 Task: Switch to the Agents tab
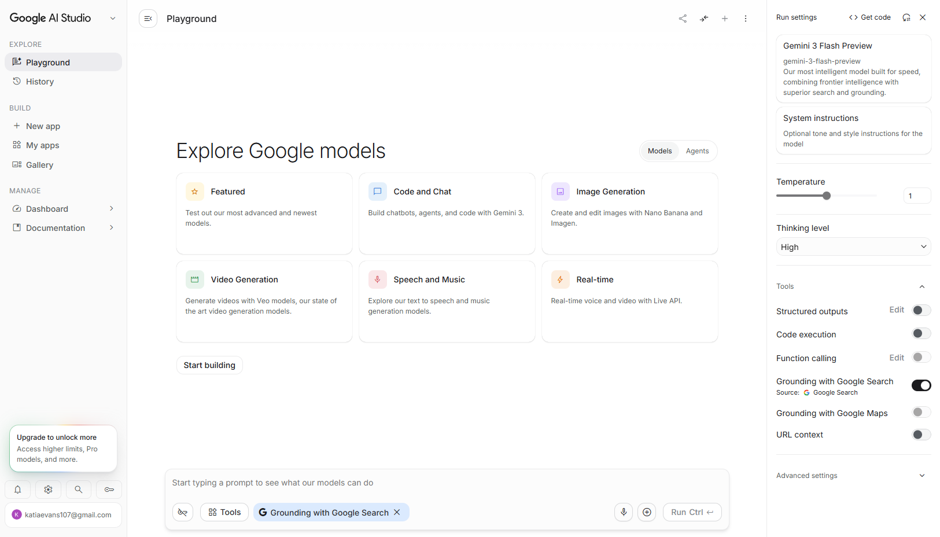point(697,151)
